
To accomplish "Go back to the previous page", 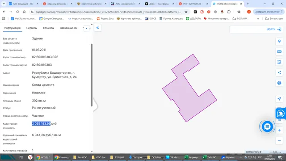I will click(x=4, y=12).
